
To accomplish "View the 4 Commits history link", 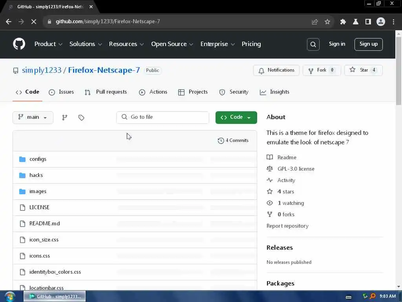I will coord(233,140).
